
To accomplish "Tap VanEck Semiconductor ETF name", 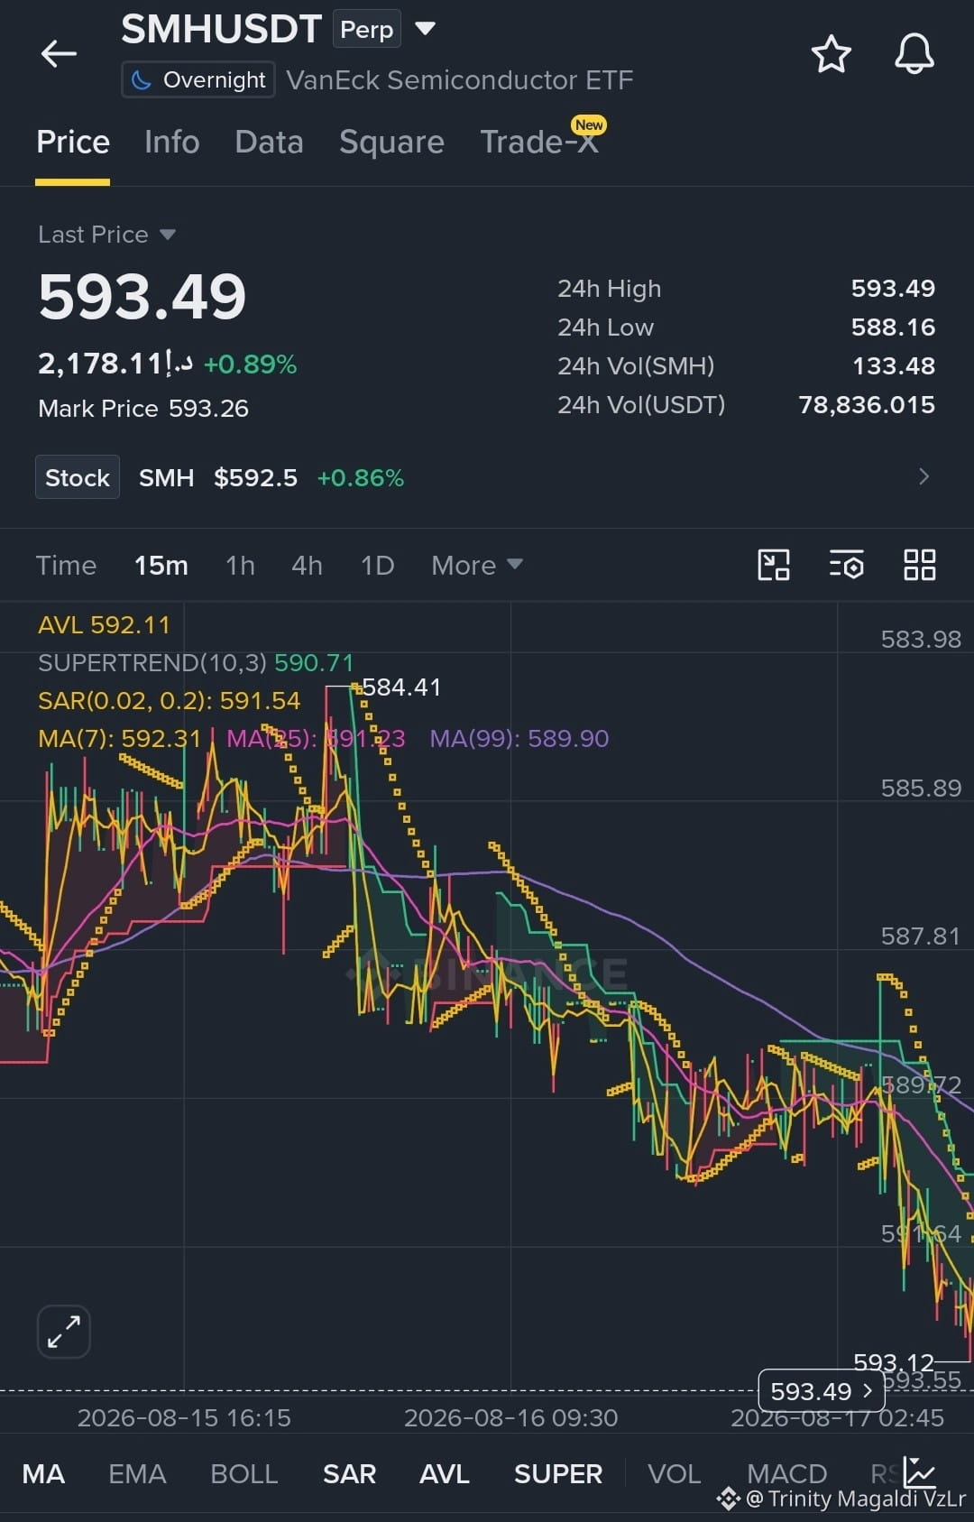I will (460, 80).
